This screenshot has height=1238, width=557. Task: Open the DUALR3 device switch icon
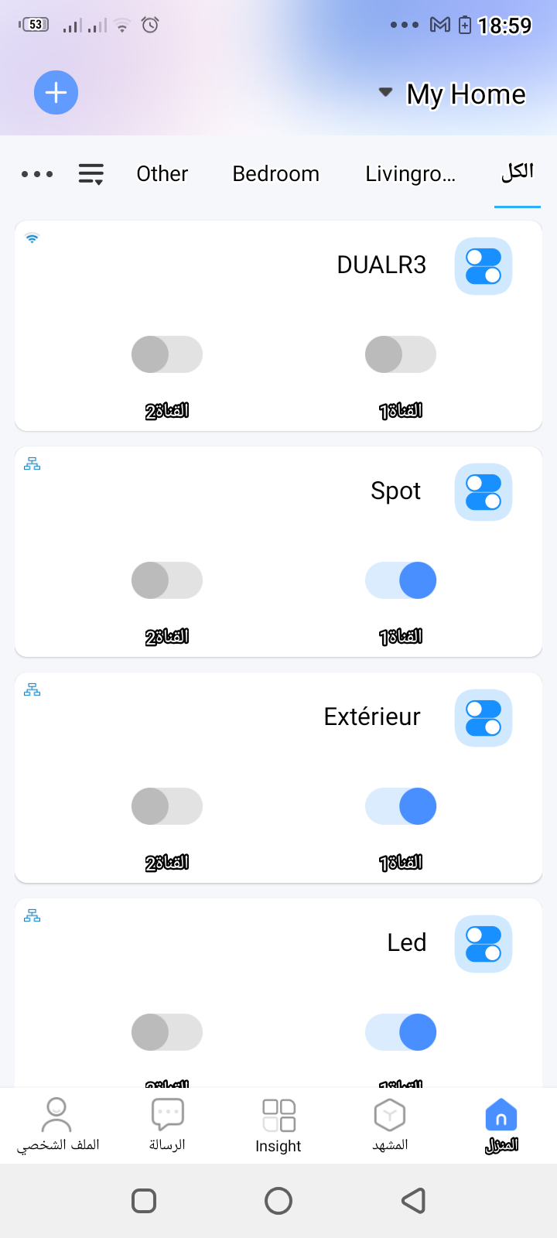pyautogui.click(x=484, y=266)
